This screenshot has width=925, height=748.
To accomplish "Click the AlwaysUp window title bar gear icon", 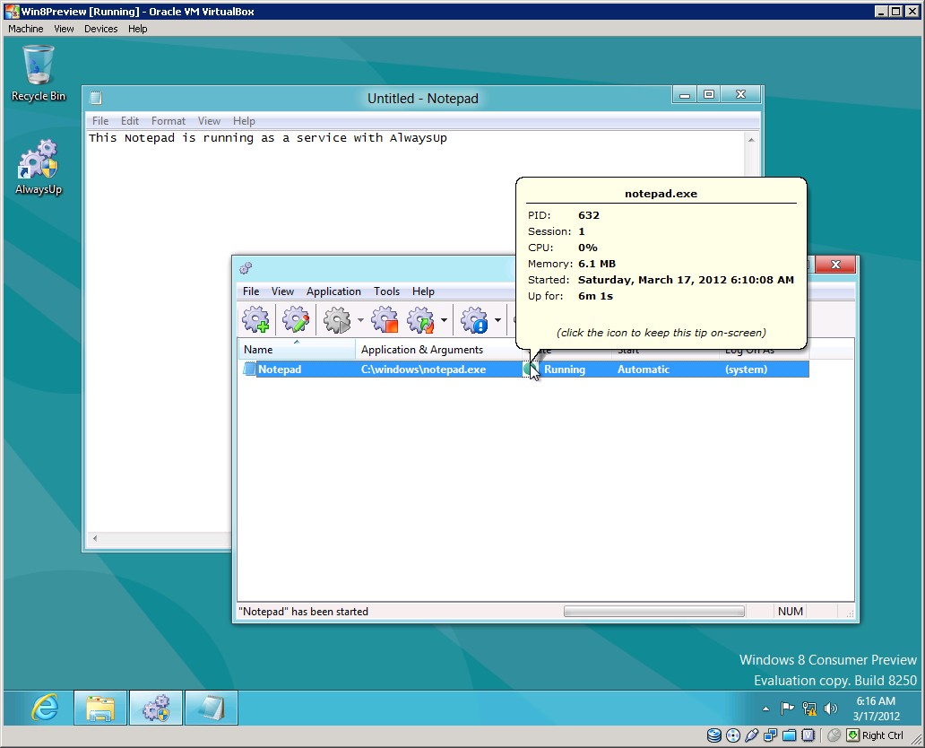I will pyautogui.click(x=246, y=269).
